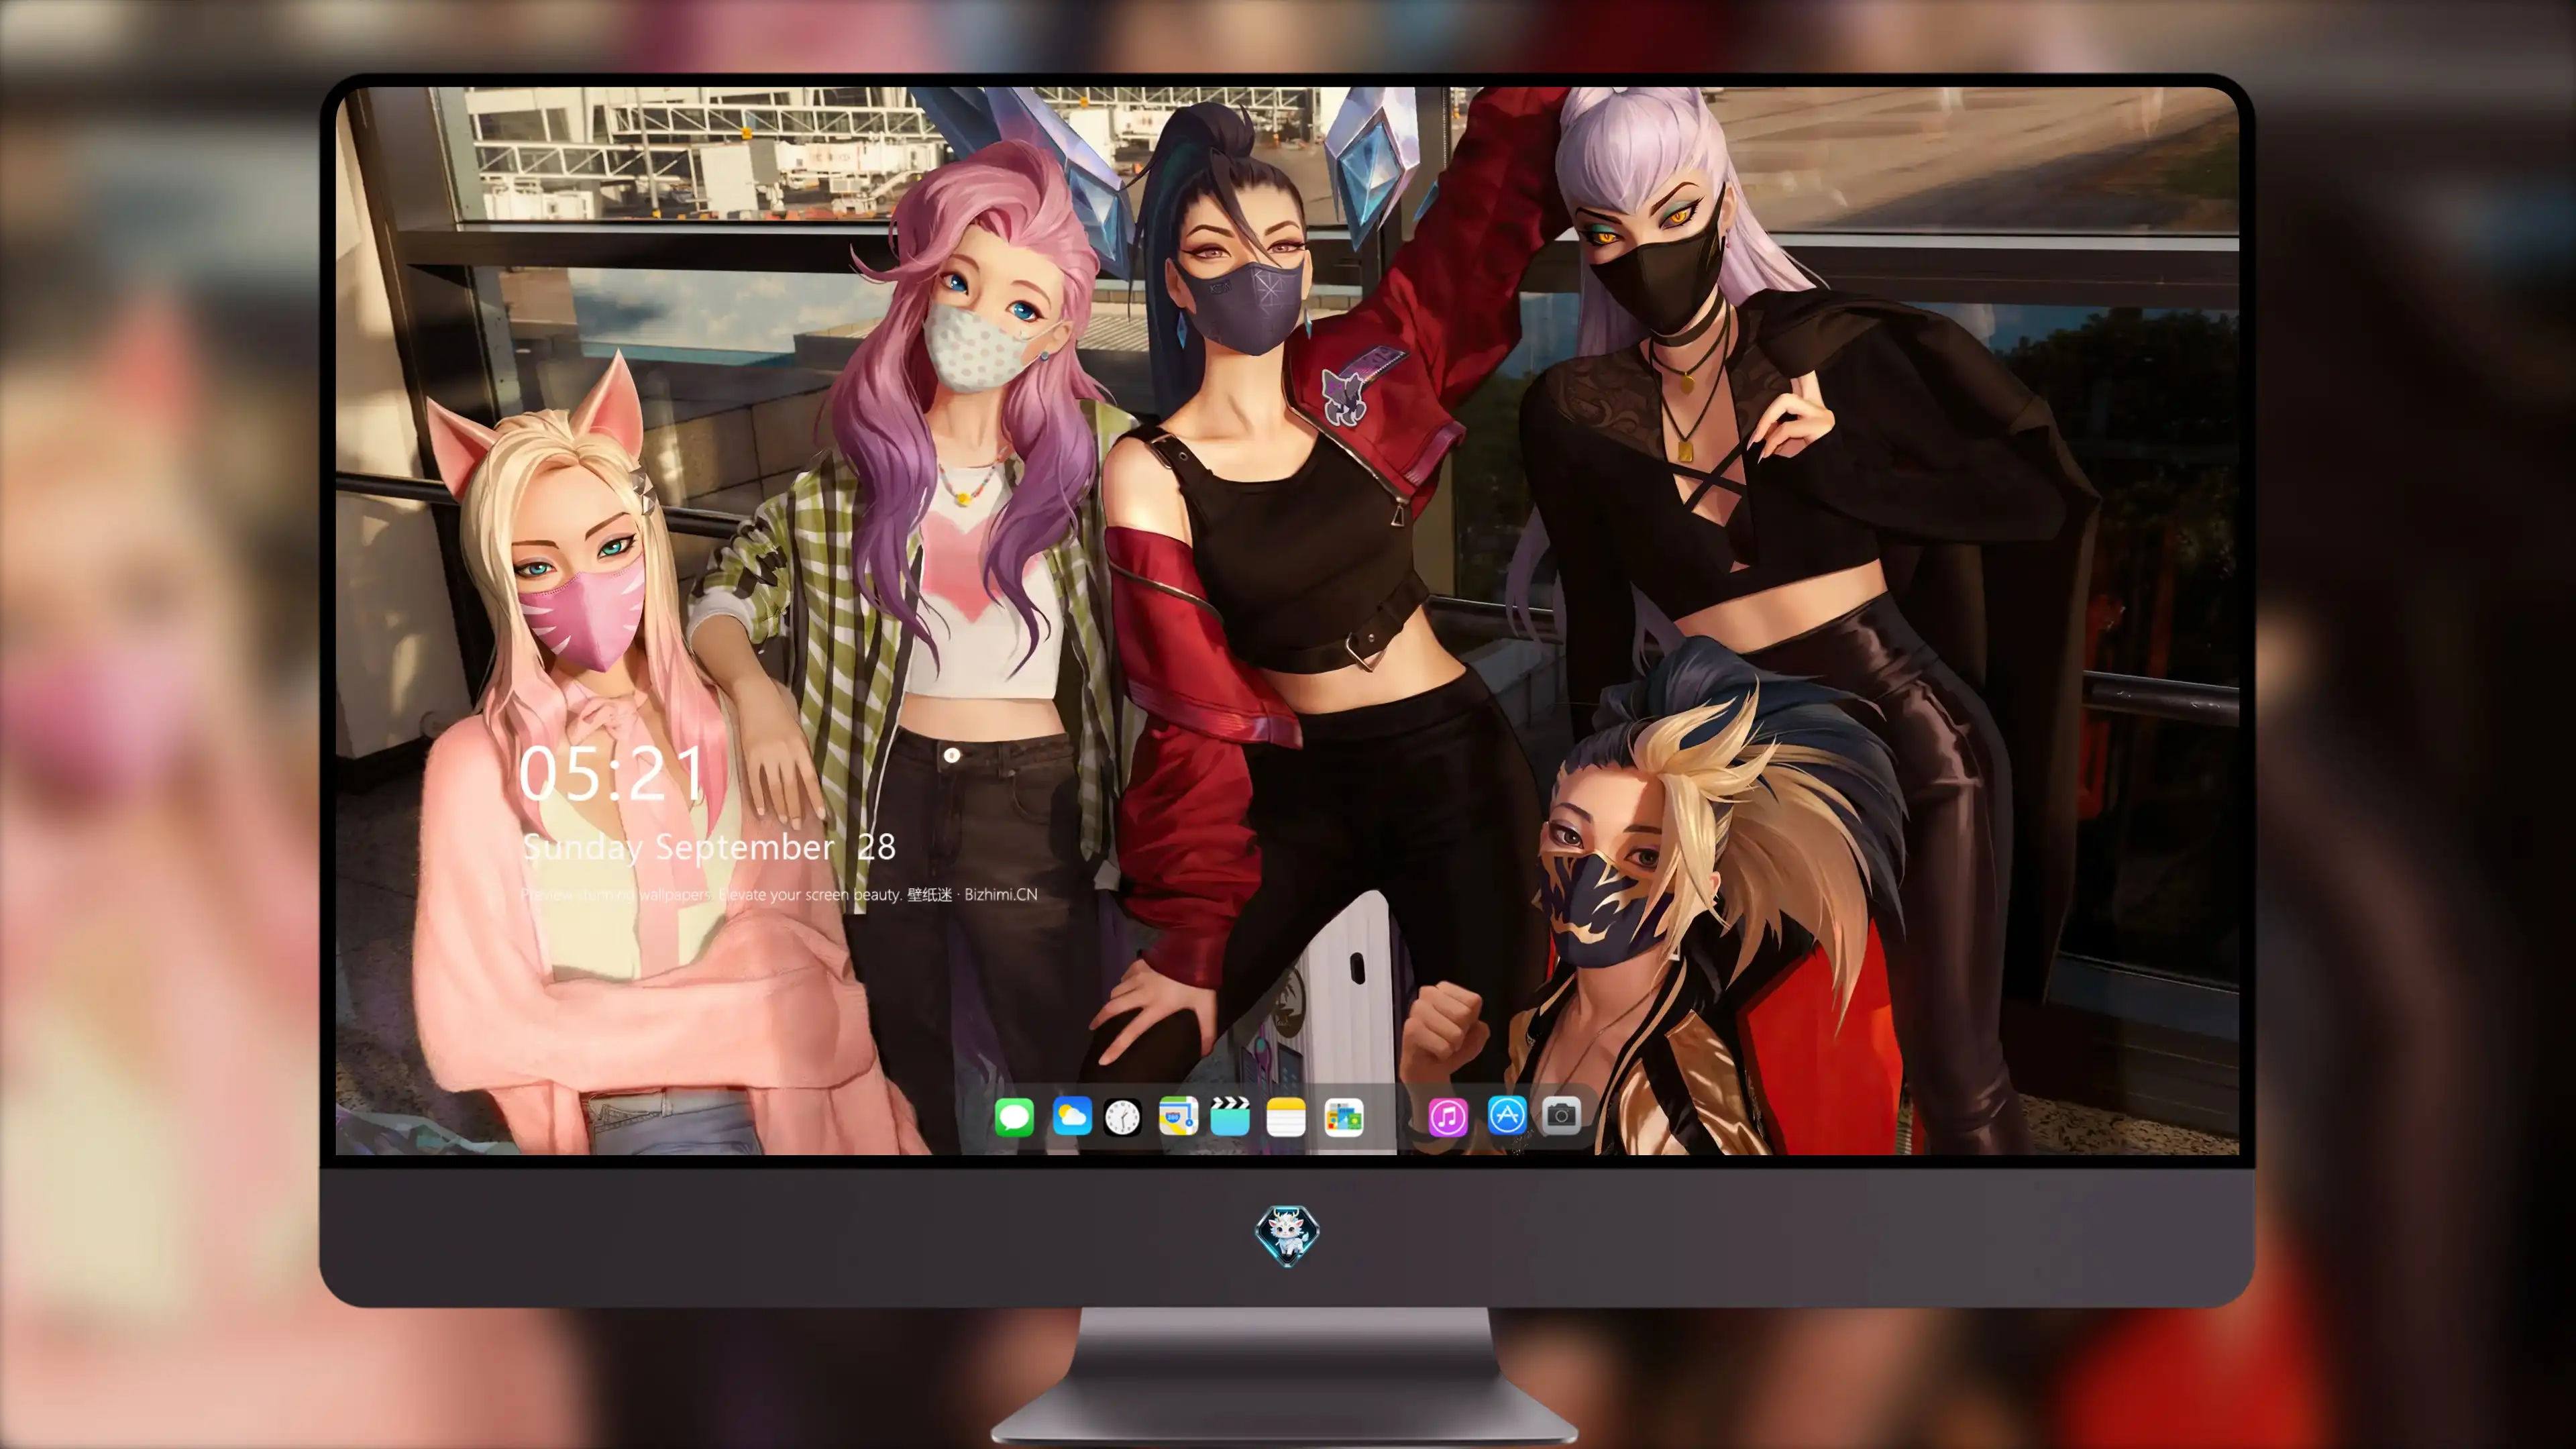
Task: Select the "Sunday September 28" date text
Action: pyautogui.click(x=709, y=847)
